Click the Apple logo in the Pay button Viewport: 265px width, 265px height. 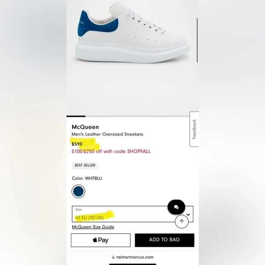tap(95, 240)
